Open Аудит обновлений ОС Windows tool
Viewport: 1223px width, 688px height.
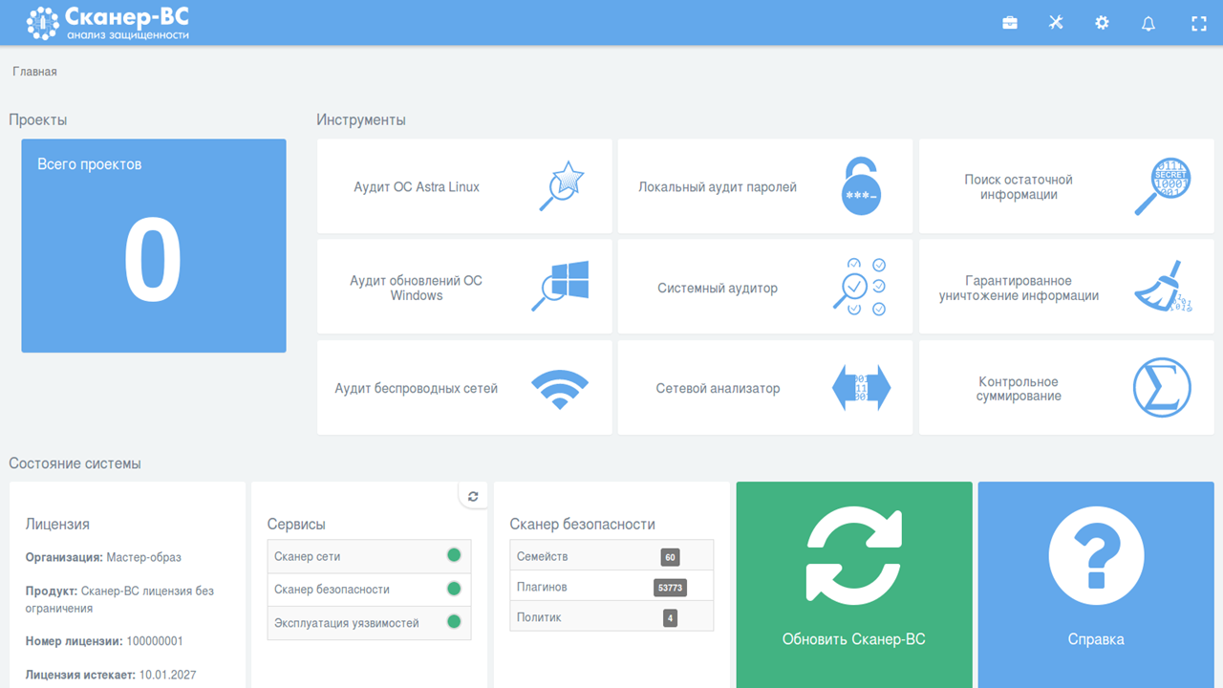[464, 287]
